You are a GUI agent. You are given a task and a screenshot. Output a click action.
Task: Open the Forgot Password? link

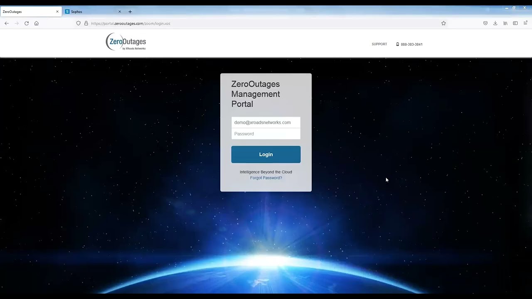pyautogui.click(x=266, y=178)
